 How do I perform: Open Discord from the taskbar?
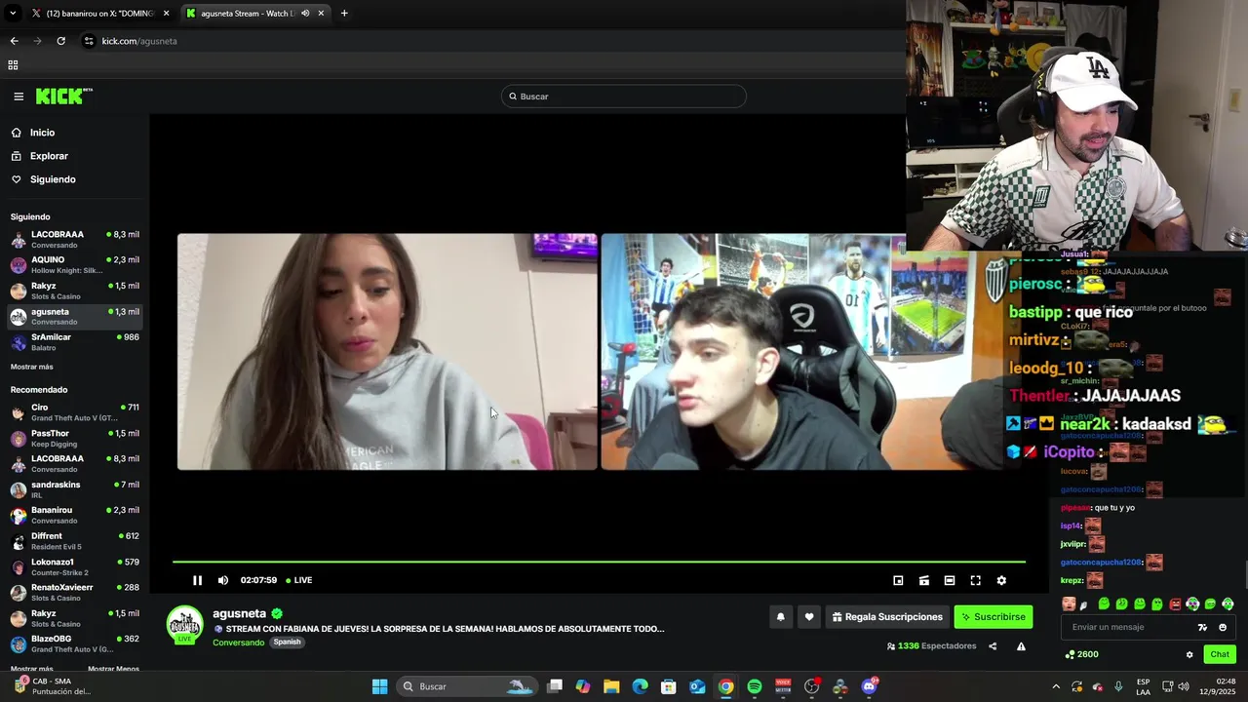click(869, 686)
